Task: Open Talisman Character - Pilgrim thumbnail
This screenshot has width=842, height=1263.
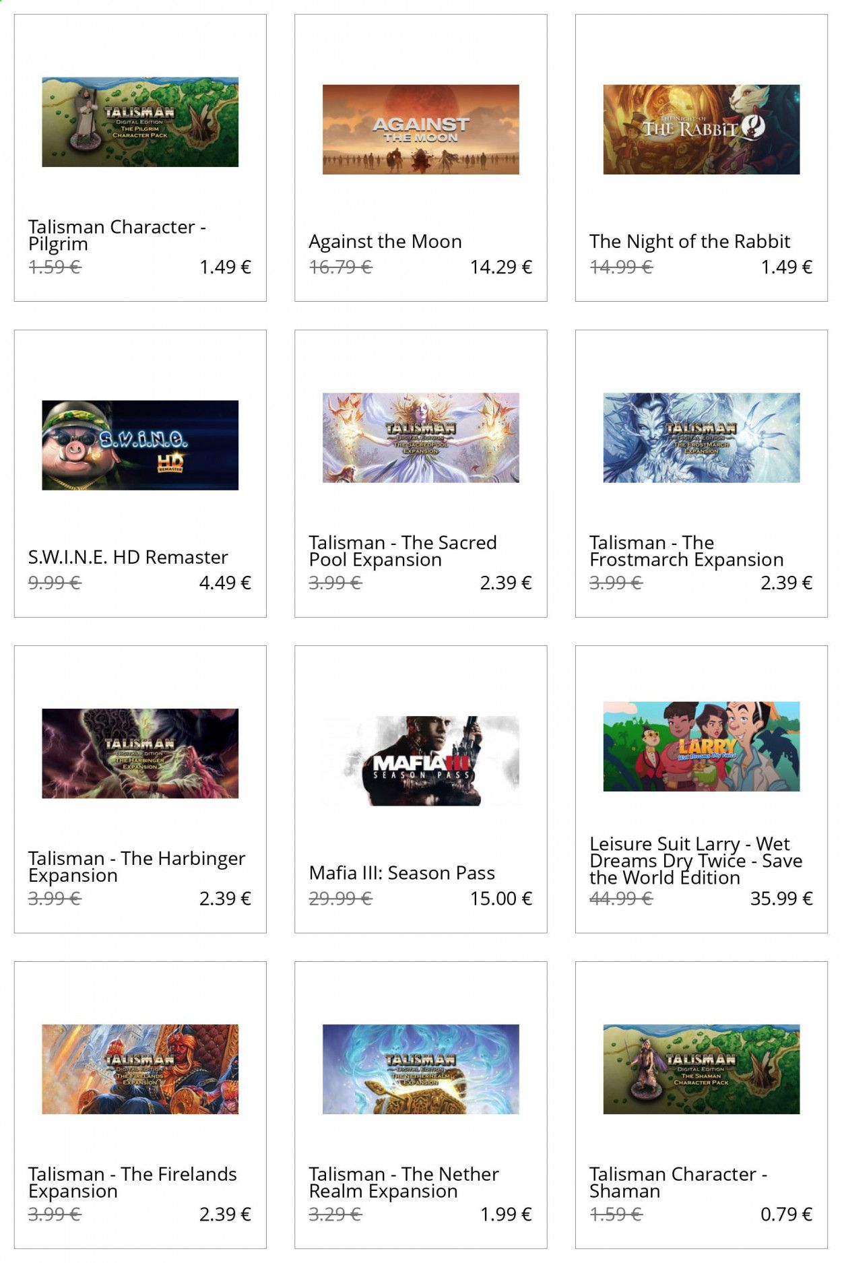Action: (140, 122)
